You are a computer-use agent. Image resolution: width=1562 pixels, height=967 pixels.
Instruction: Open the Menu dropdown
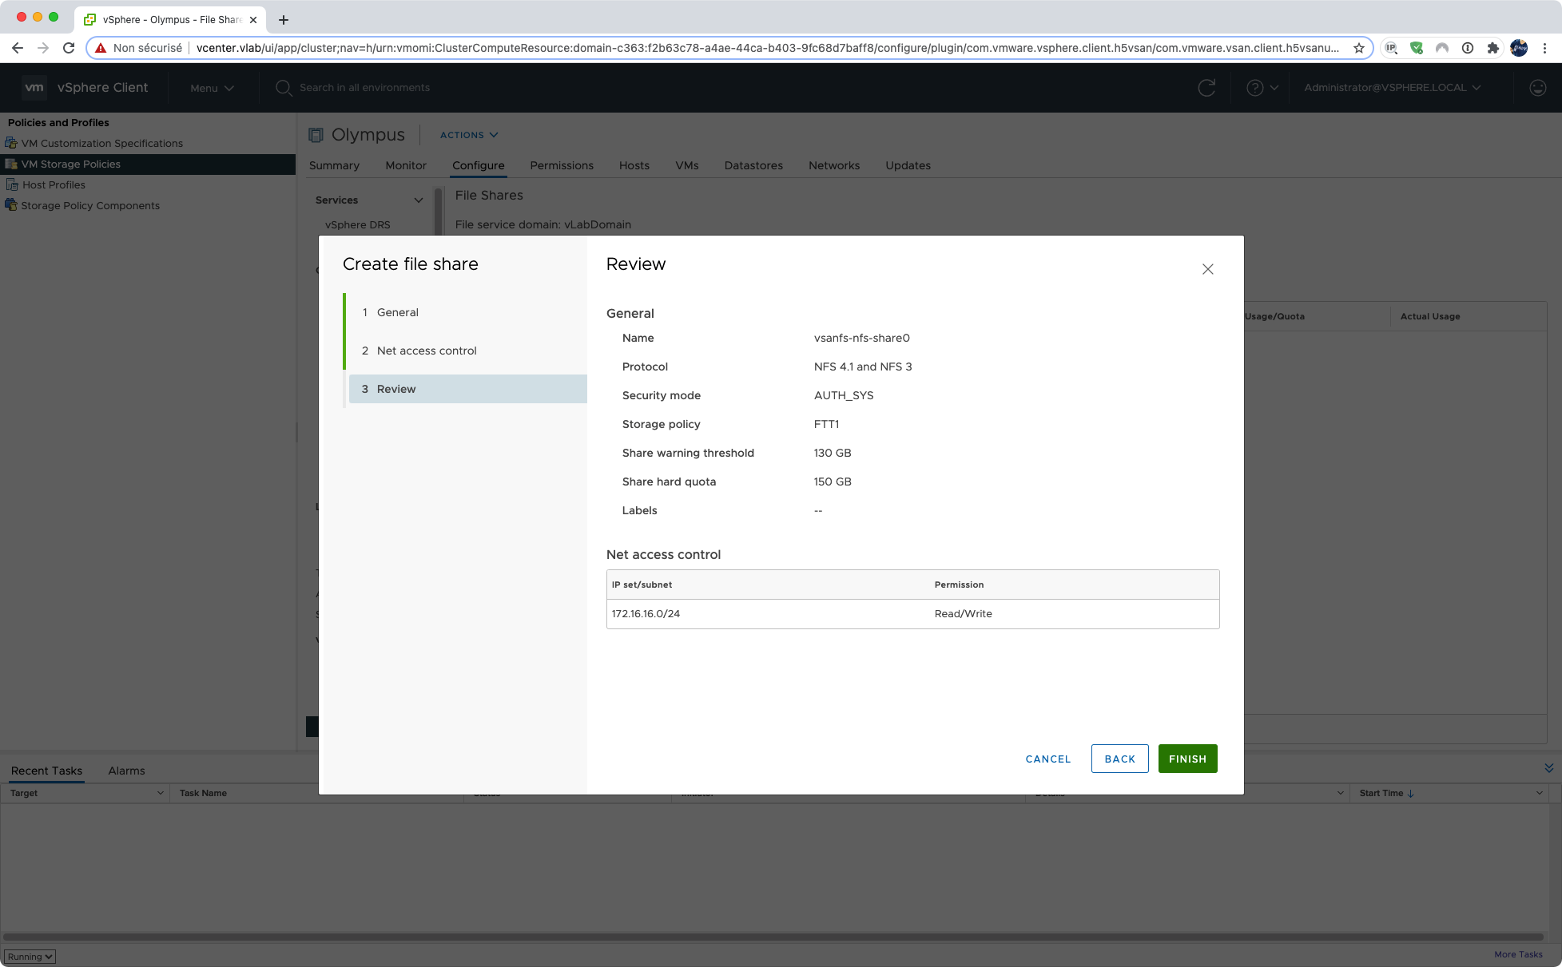(212, 88)
